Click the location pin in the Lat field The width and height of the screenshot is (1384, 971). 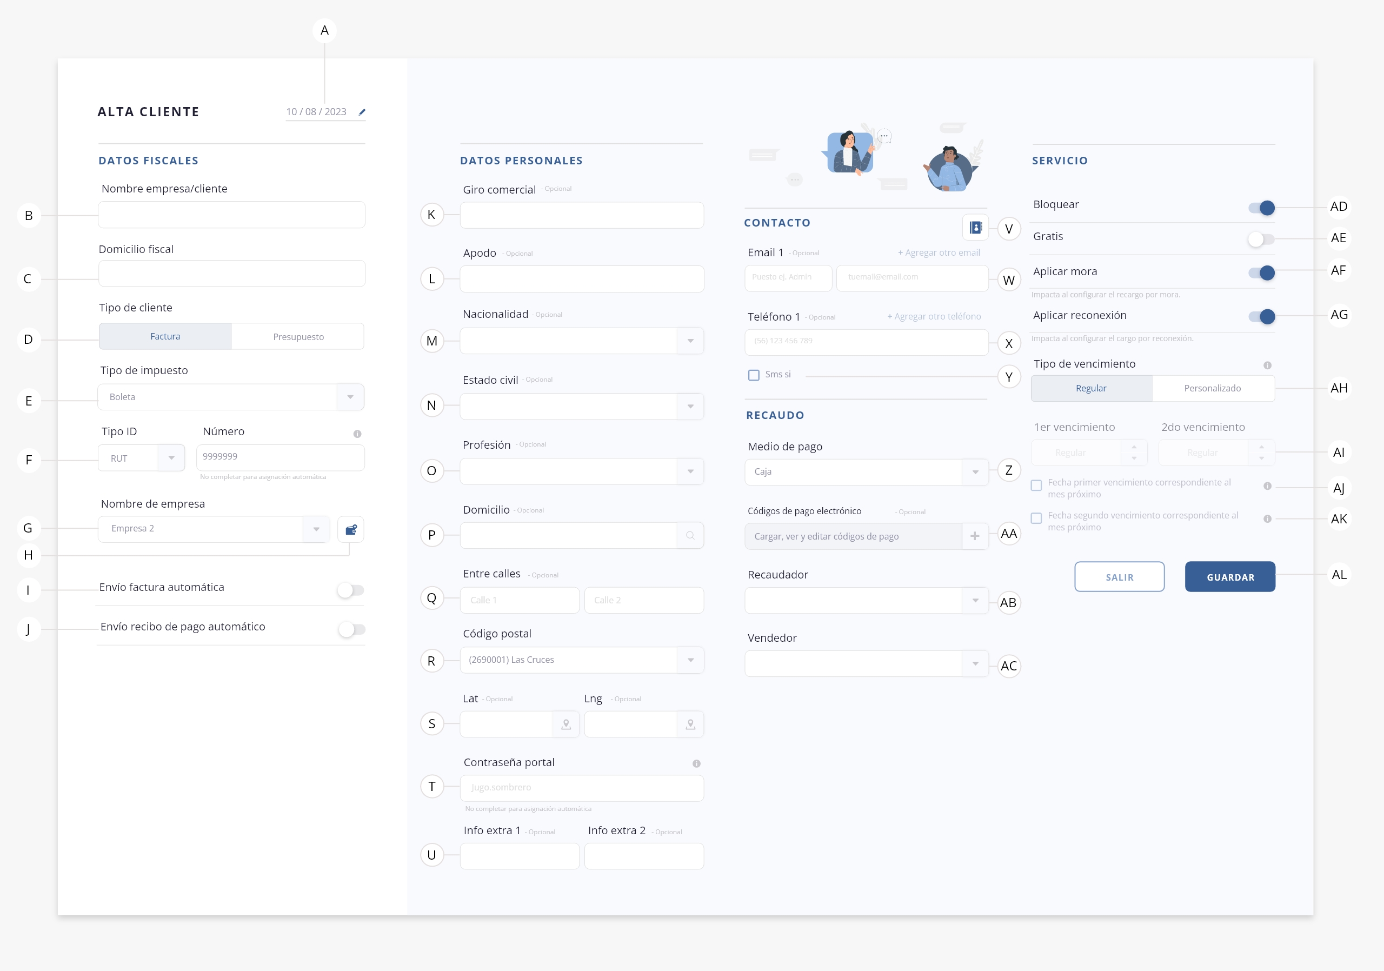tap(565, 724)
